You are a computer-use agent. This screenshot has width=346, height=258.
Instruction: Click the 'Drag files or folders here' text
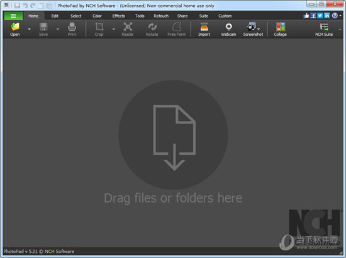coord(173,198)
